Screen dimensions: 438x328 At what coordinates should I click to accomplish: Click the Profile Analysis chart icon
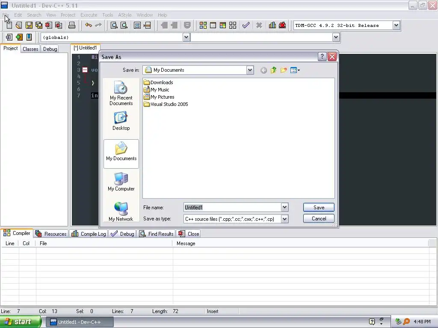(x=272, y=25)
